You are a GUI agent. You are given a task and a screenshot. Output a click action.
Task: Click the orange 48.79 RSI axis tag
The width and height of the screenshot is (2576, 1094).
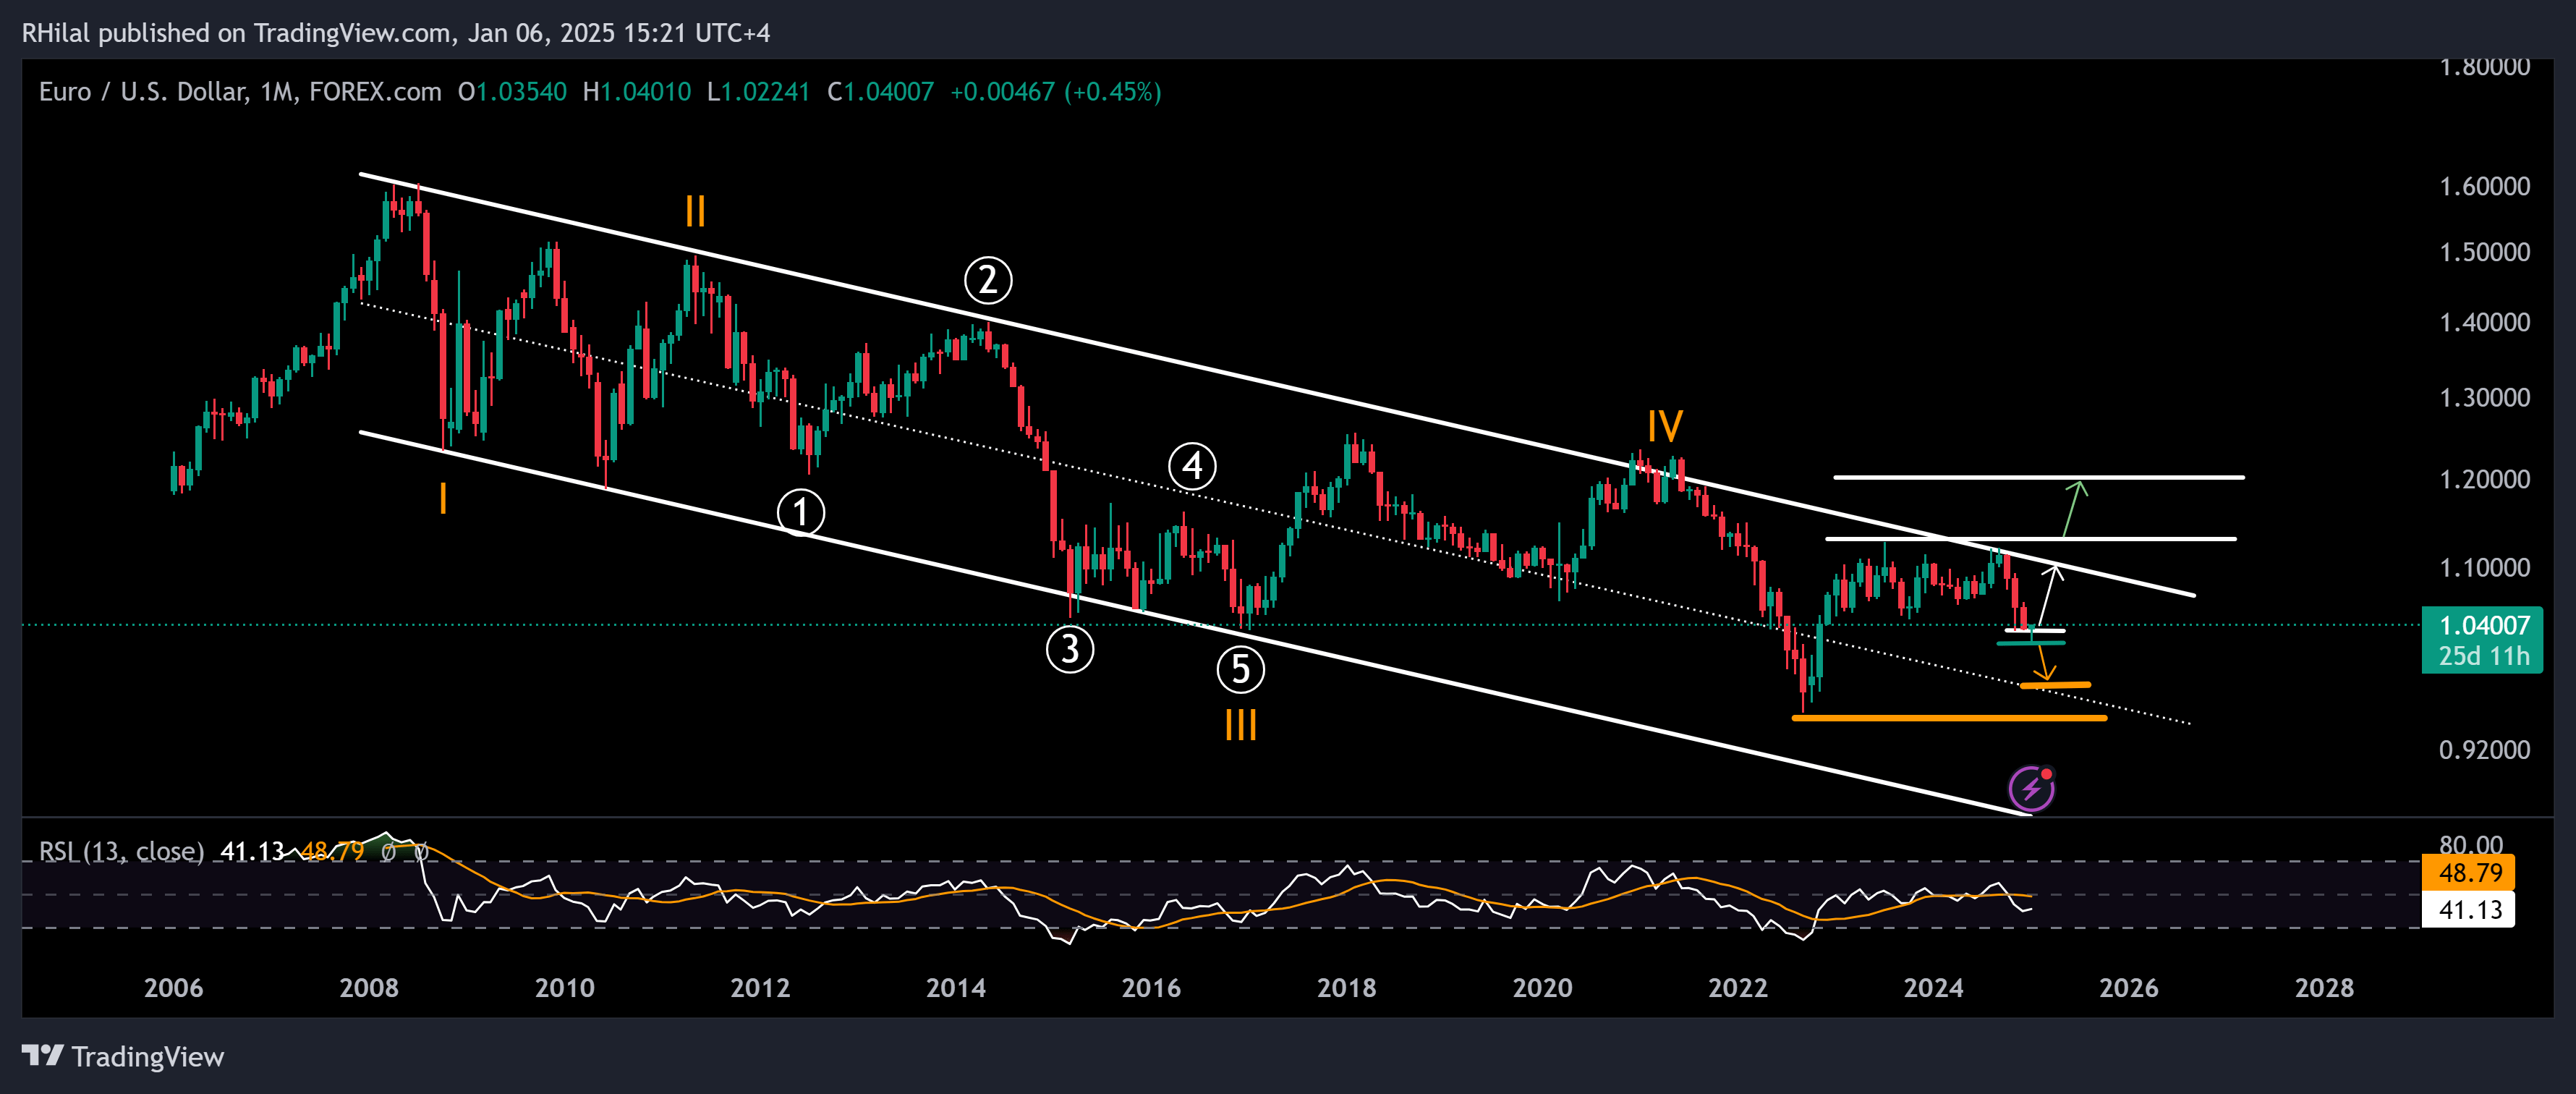2470,873
